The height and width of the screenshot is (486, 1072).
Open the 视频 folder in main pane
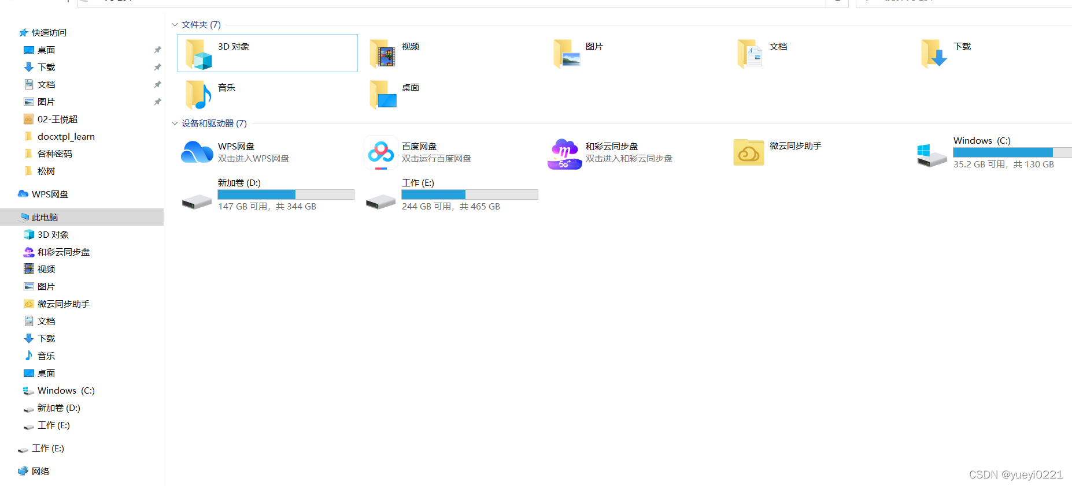pos(382,54)
